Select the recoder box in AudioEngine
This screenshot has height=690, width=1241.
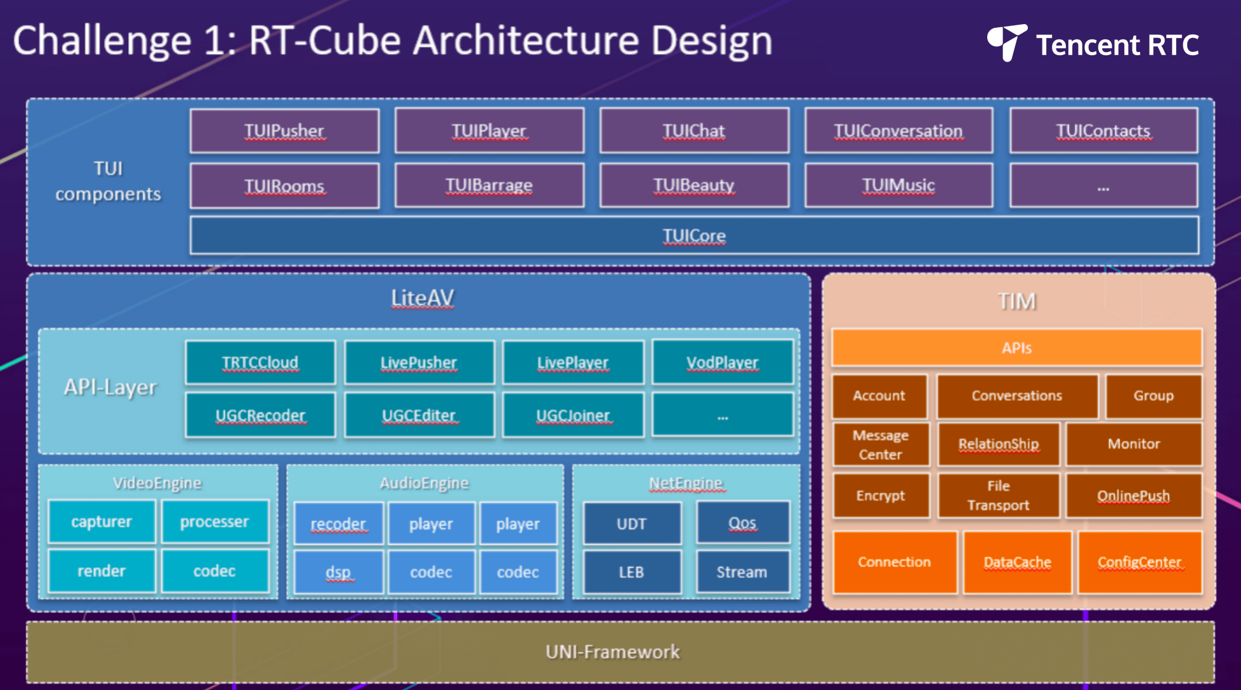pos(339,524)
